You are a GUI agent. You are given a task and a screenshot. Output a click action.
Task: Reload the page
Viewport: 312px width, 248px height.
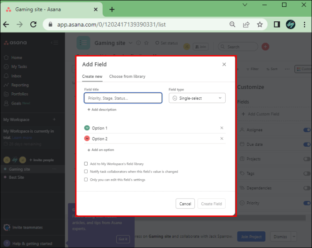[x=33, y=24]
